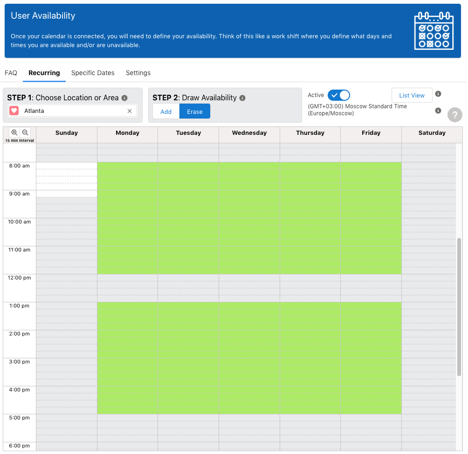
Task: Open the Atlanta location combo box
Action: click(x=72, y=111)
